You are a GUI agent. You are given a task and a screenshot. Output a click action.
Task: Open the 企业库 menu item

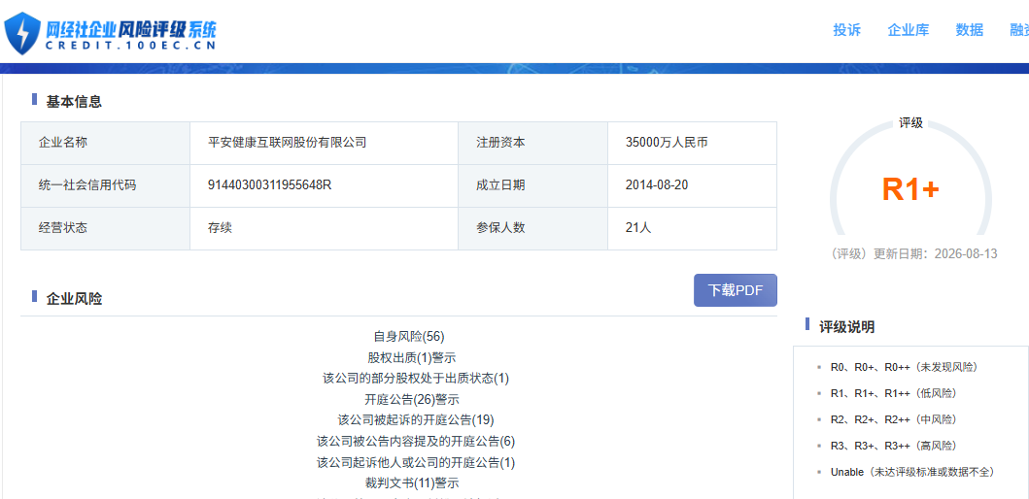pos(909,30)
